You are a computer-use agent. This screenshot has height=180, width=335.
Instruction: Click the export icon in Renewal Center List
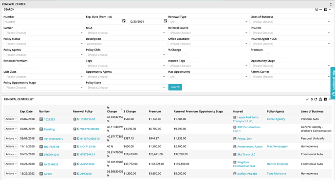[x=320, y=99]
